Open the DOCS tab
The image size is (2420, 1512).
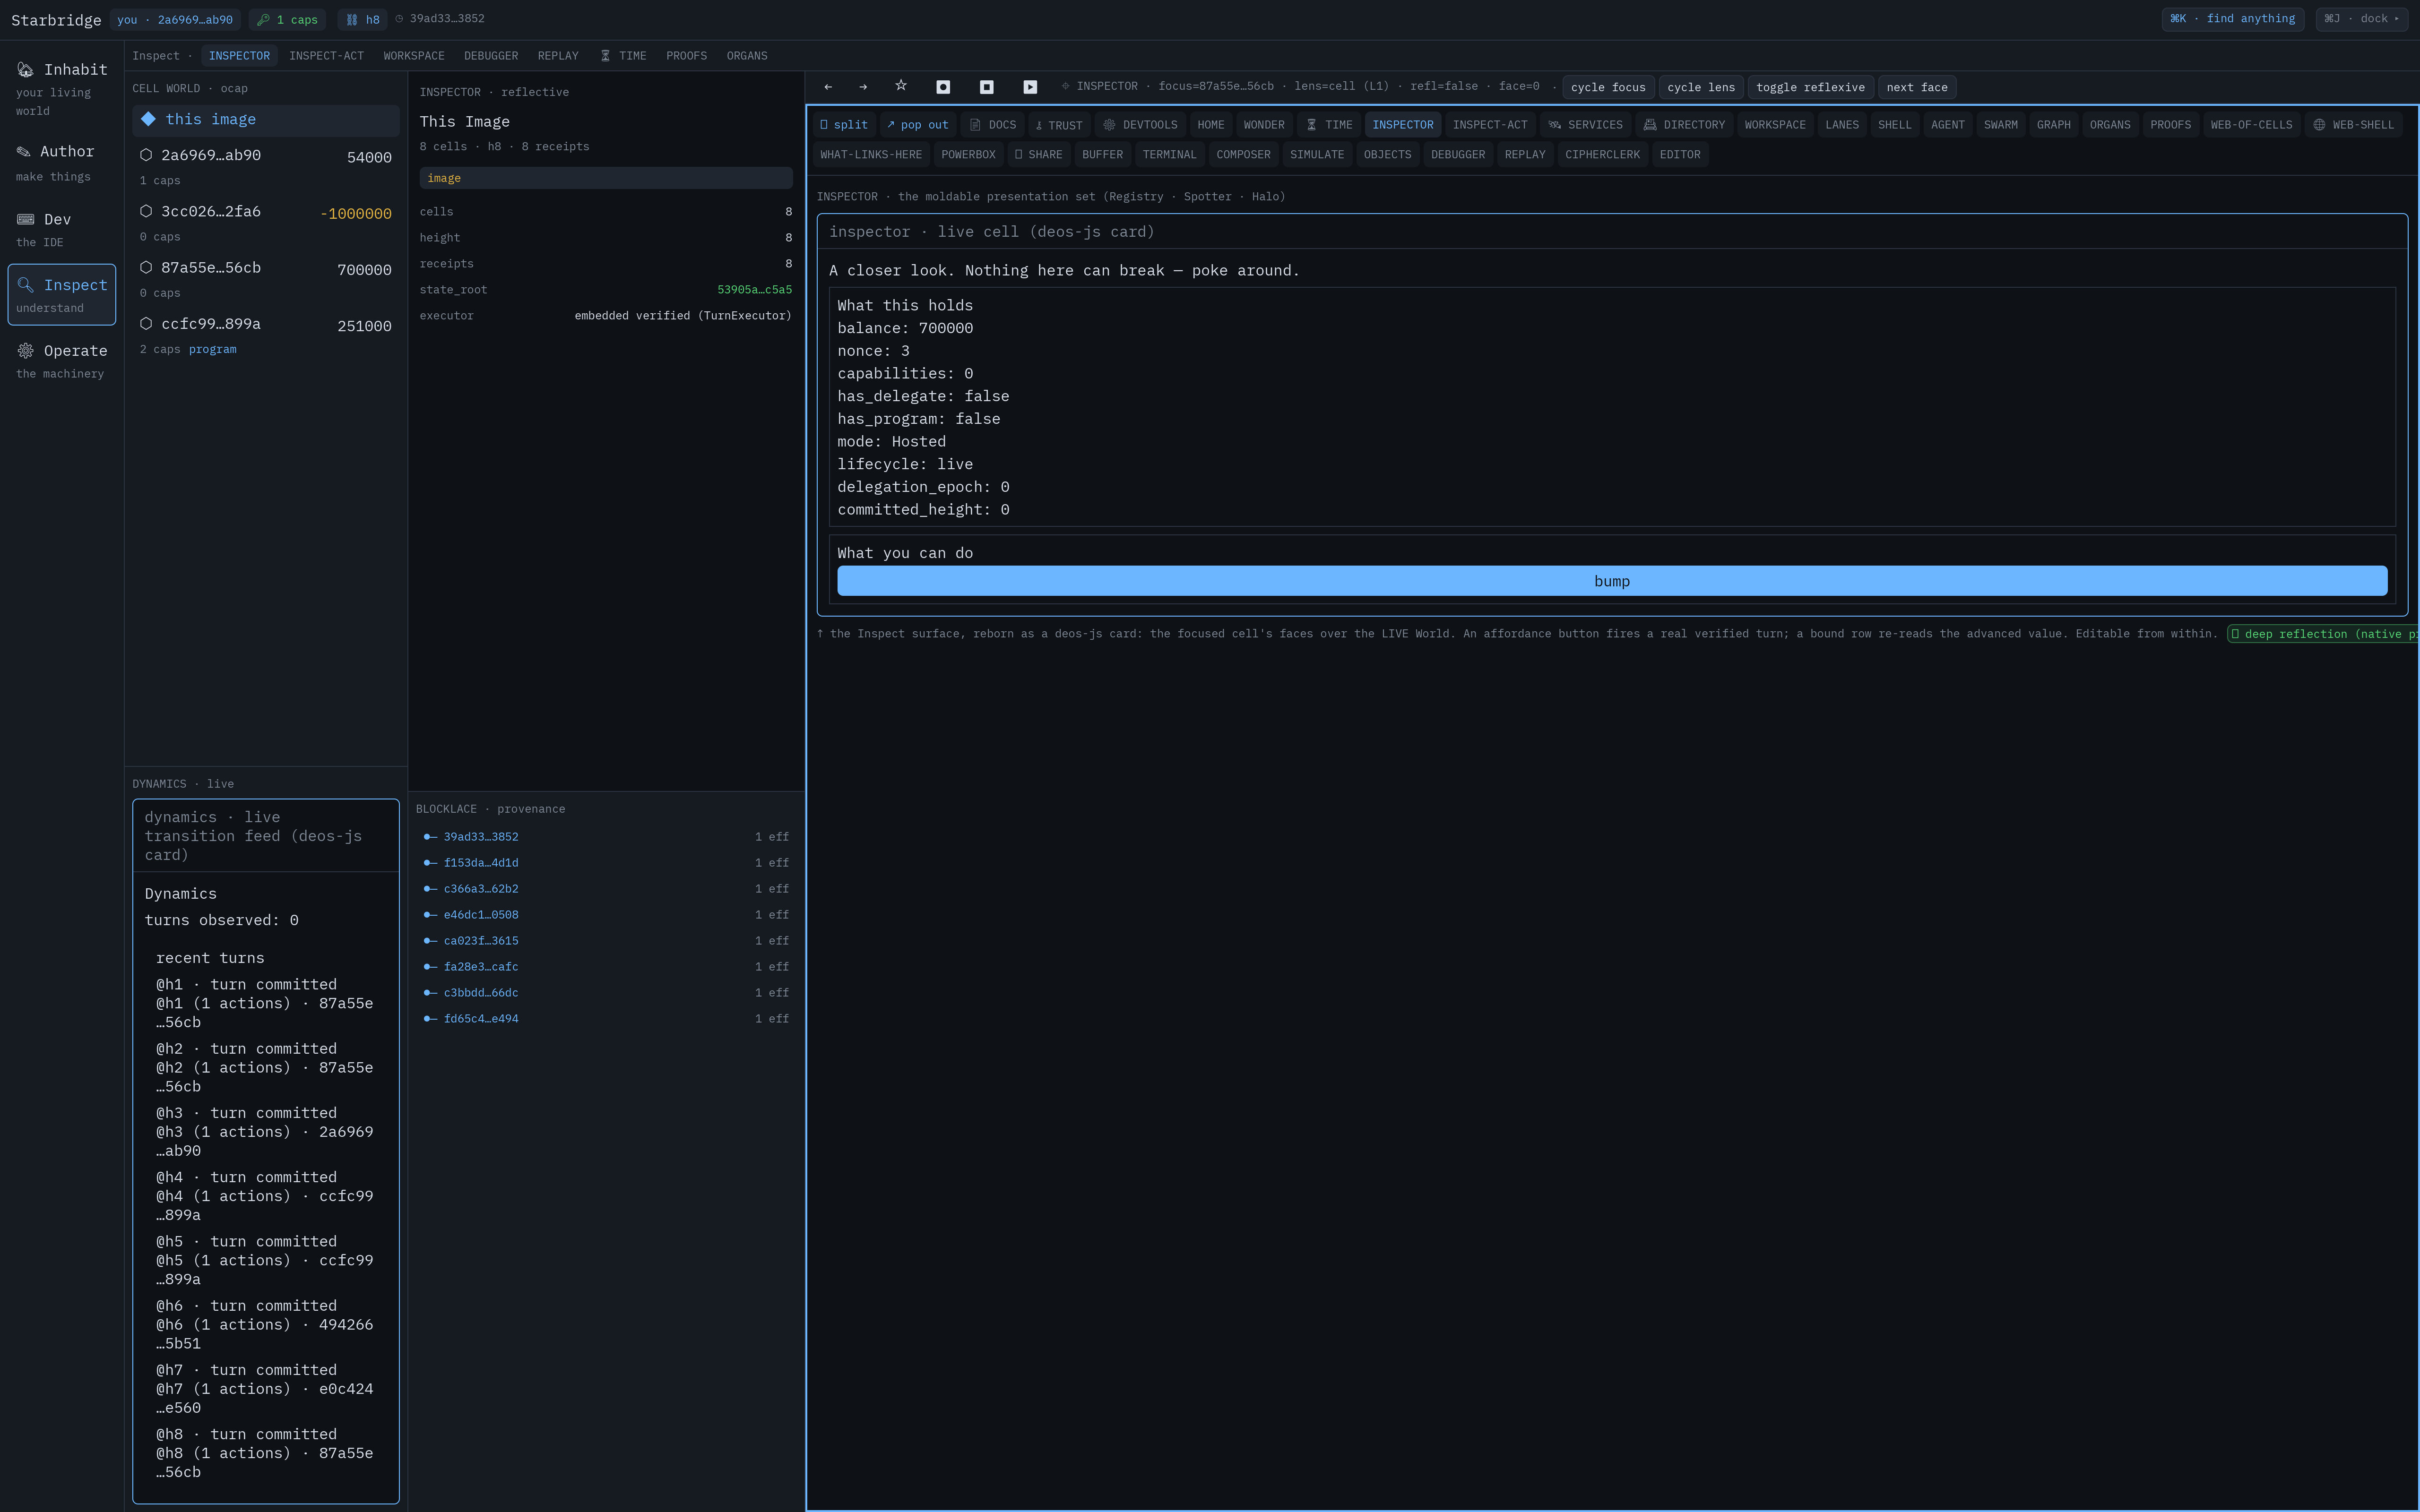tap(993, 125)
